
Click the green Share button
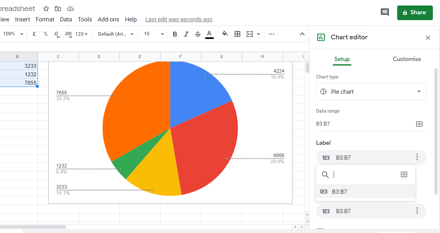coord(415,13)
